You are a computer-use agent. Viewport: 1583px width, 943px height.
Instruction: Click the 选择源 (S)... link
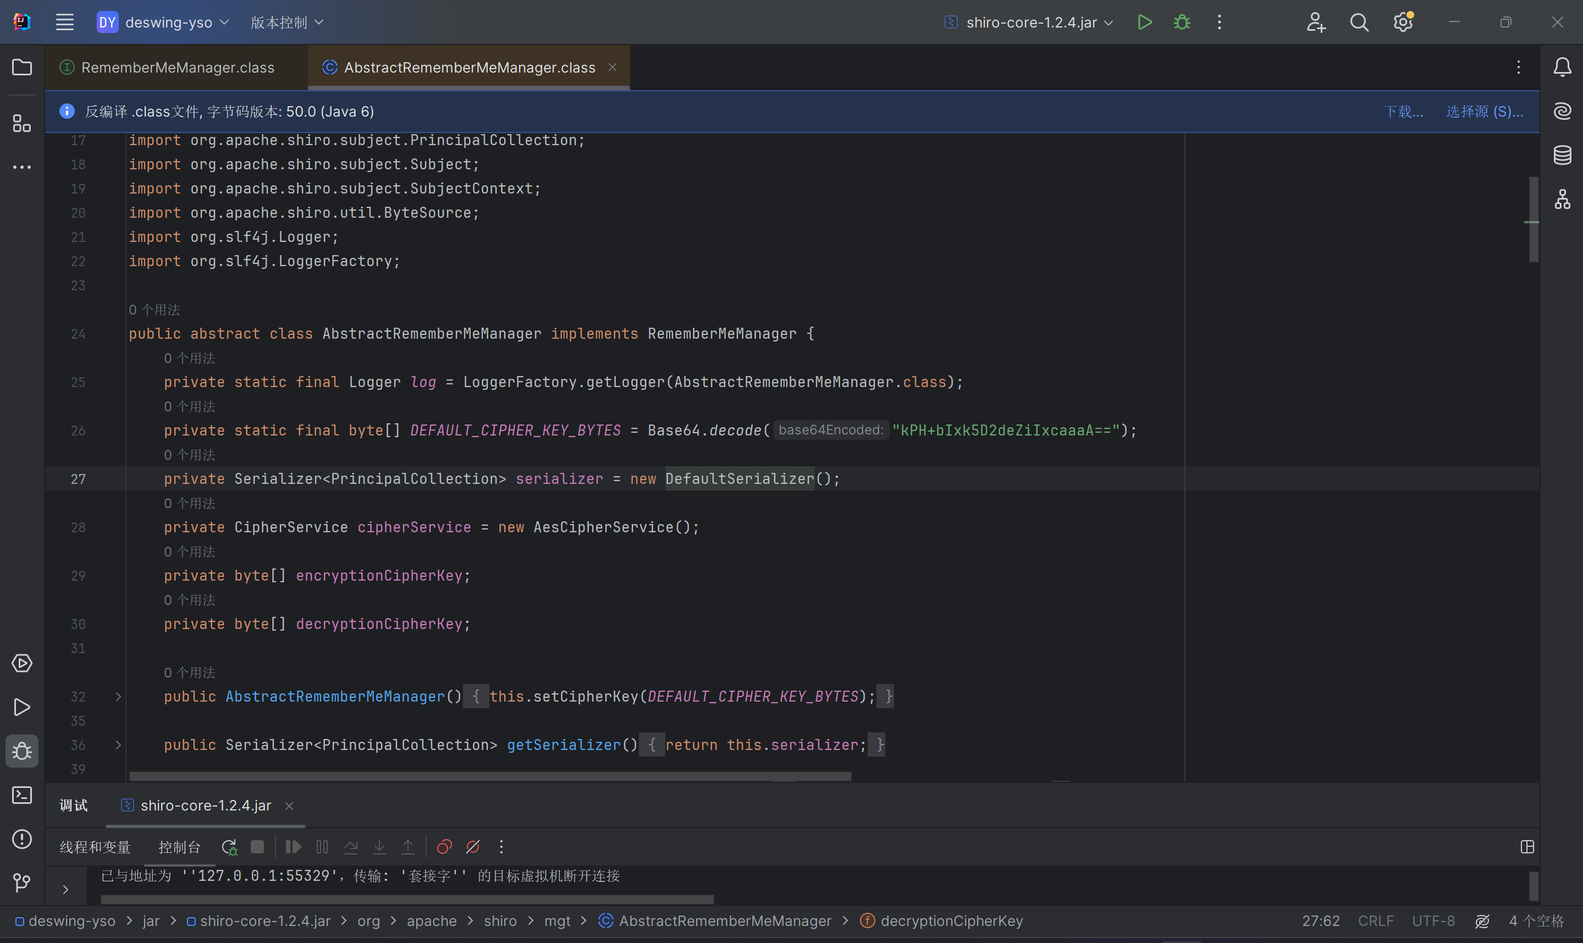[1484, 112]
